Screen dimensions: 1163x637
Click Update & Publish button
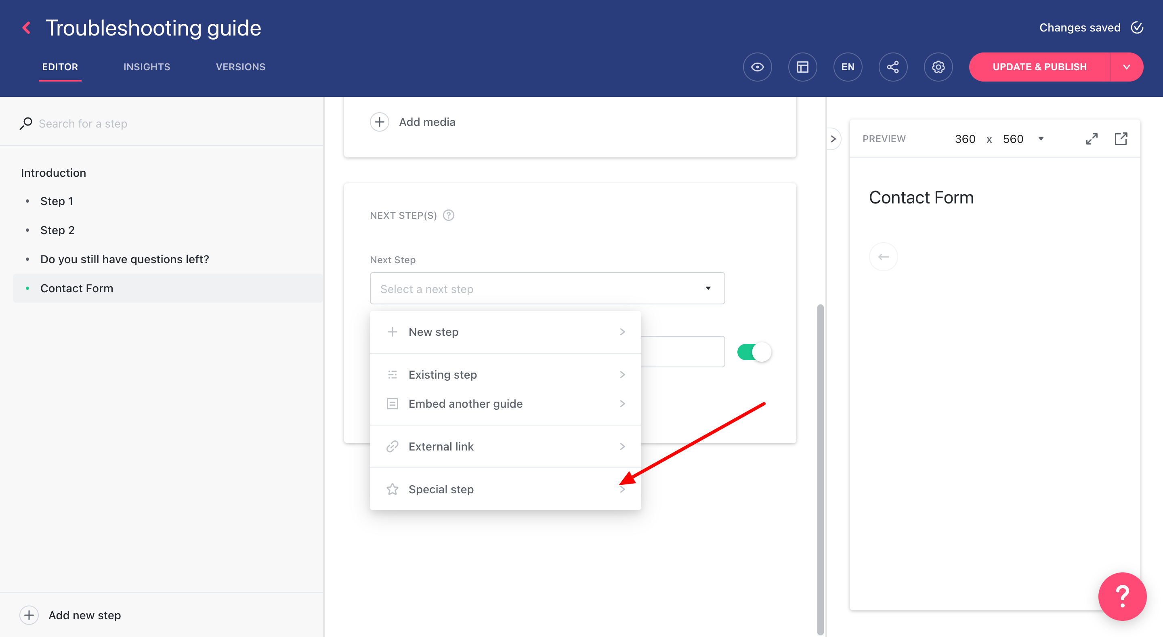point(1039,67)
